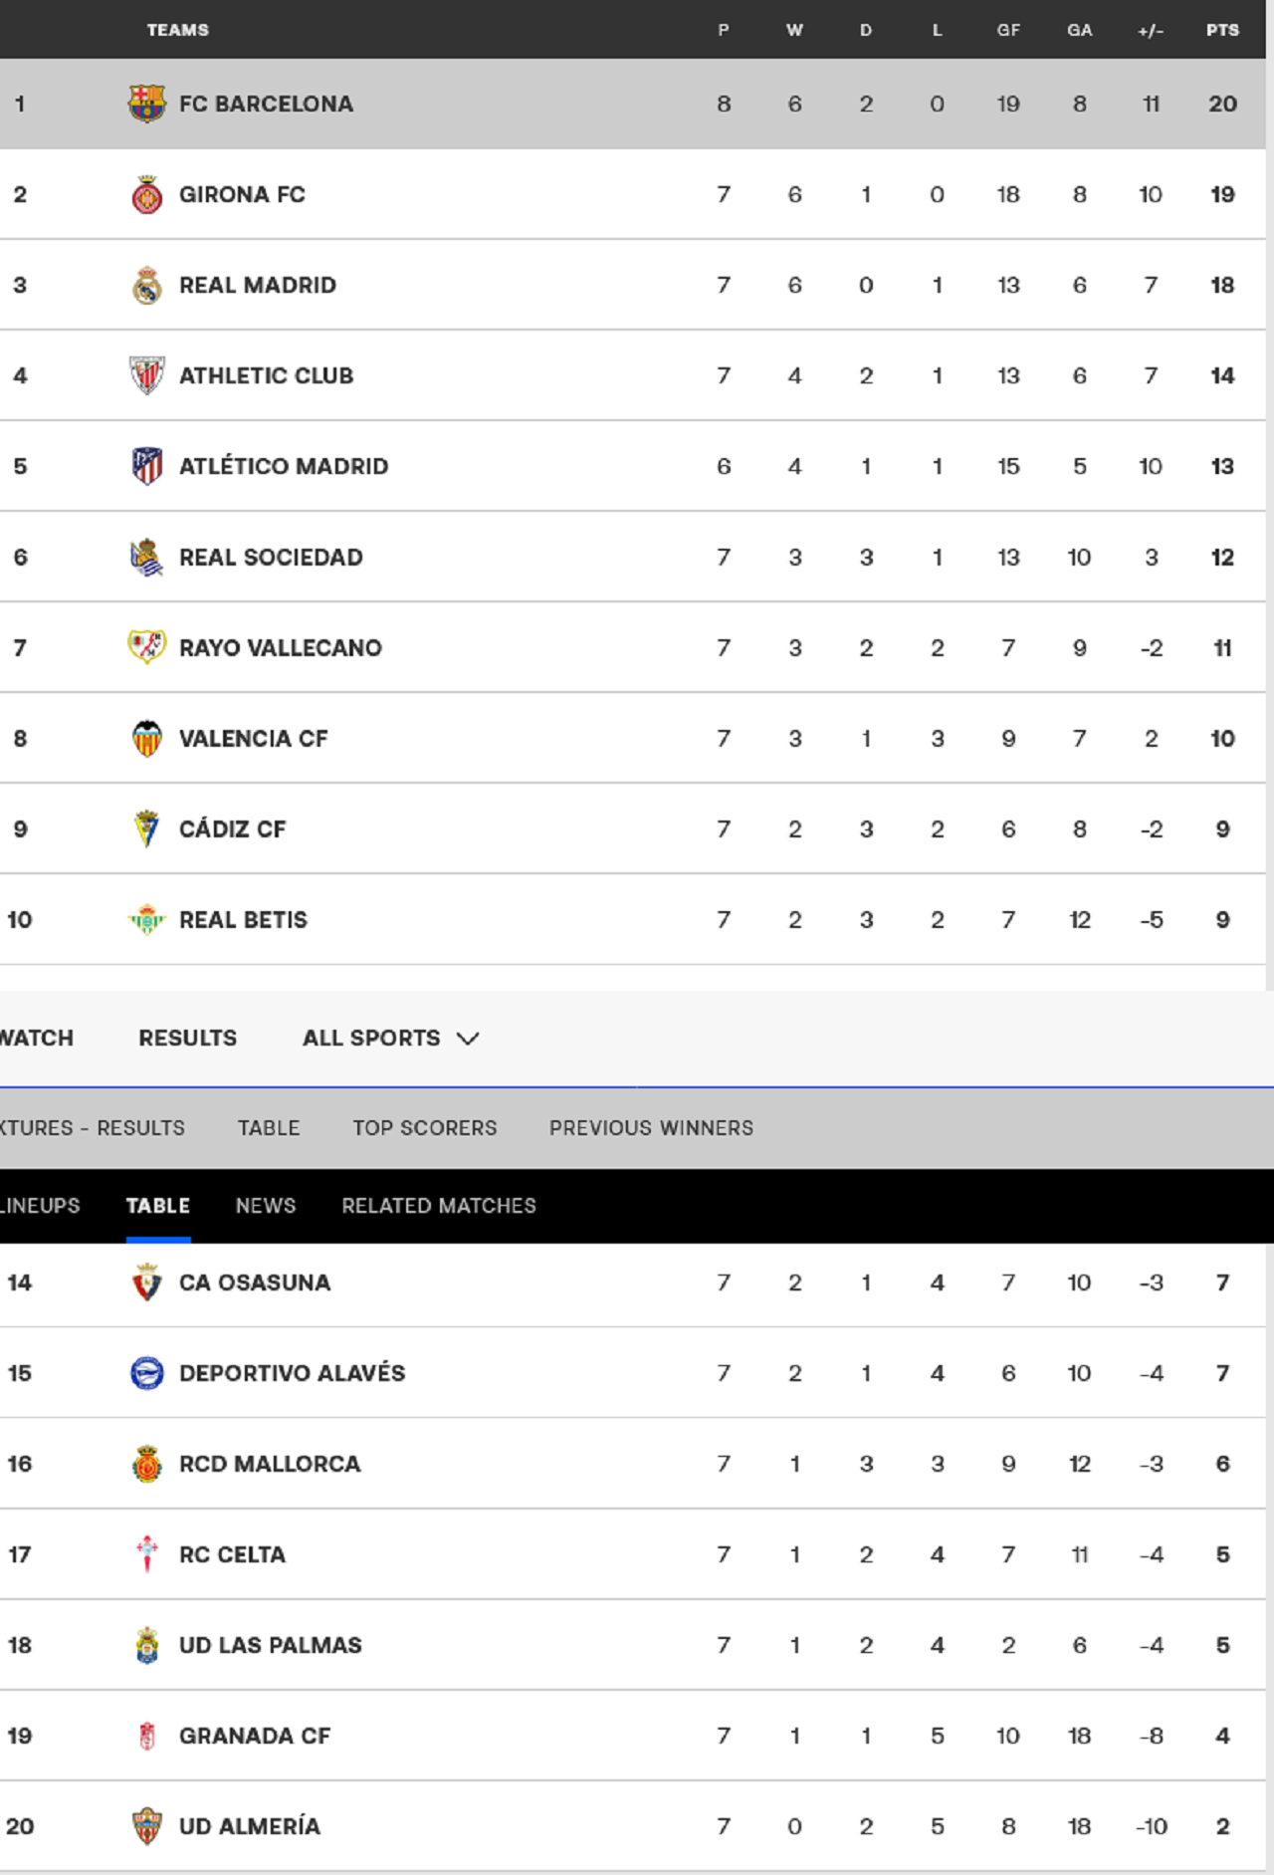Open the Granada CF team link

[255, 1737]
